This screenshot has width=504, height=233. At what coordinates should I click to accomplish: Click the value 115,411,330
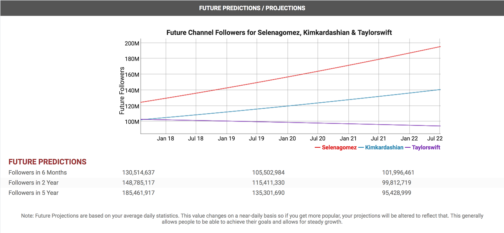(x=268, y=183)
